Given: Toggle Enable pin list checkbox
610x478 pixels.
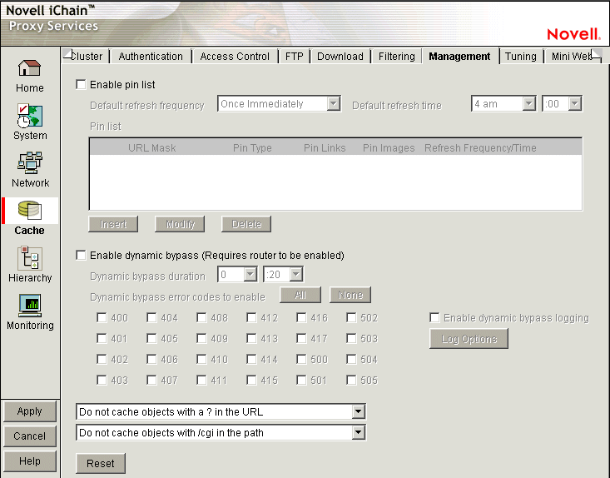Looking at the screenshot, I should point(81,84).
